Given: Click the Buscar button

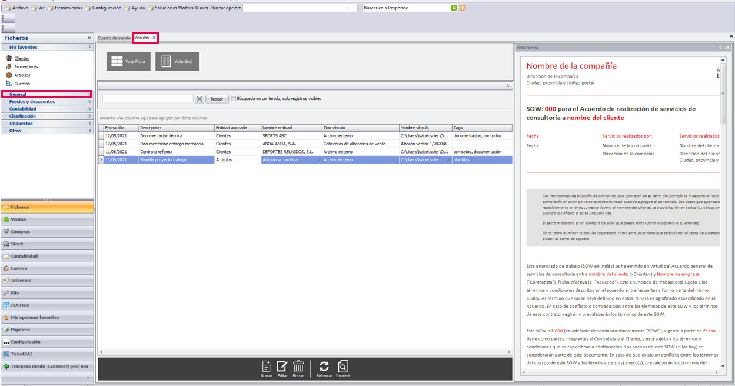Looking at the screenshot, I should (x=217, y=99).
